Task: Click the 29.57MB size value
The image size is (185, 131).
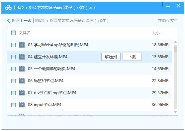Action: 160,93
